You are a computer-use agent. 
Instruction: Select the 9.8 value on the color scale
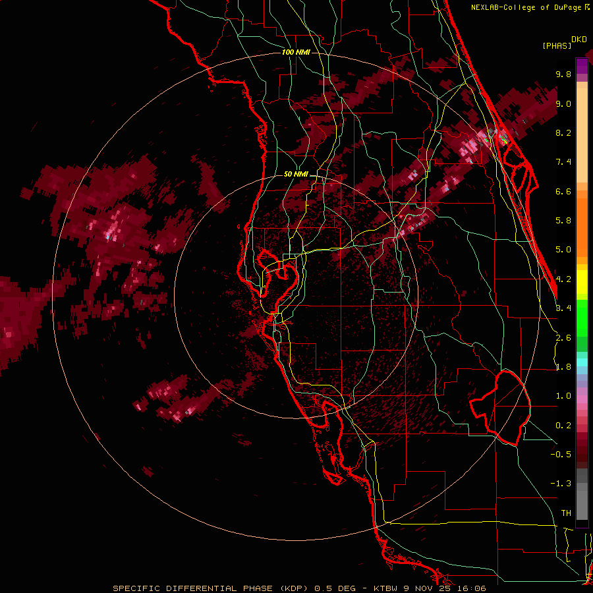pos(563,74)
